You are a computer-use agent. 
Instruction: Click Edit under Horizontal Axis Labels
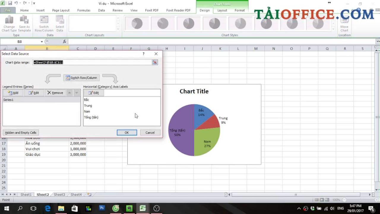tap(94, 93)
